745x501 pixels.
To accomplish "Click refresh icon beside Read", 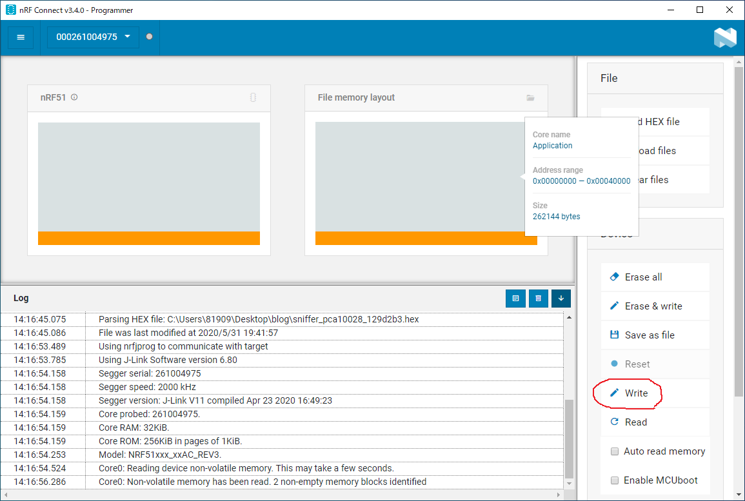I will [614, 422].
